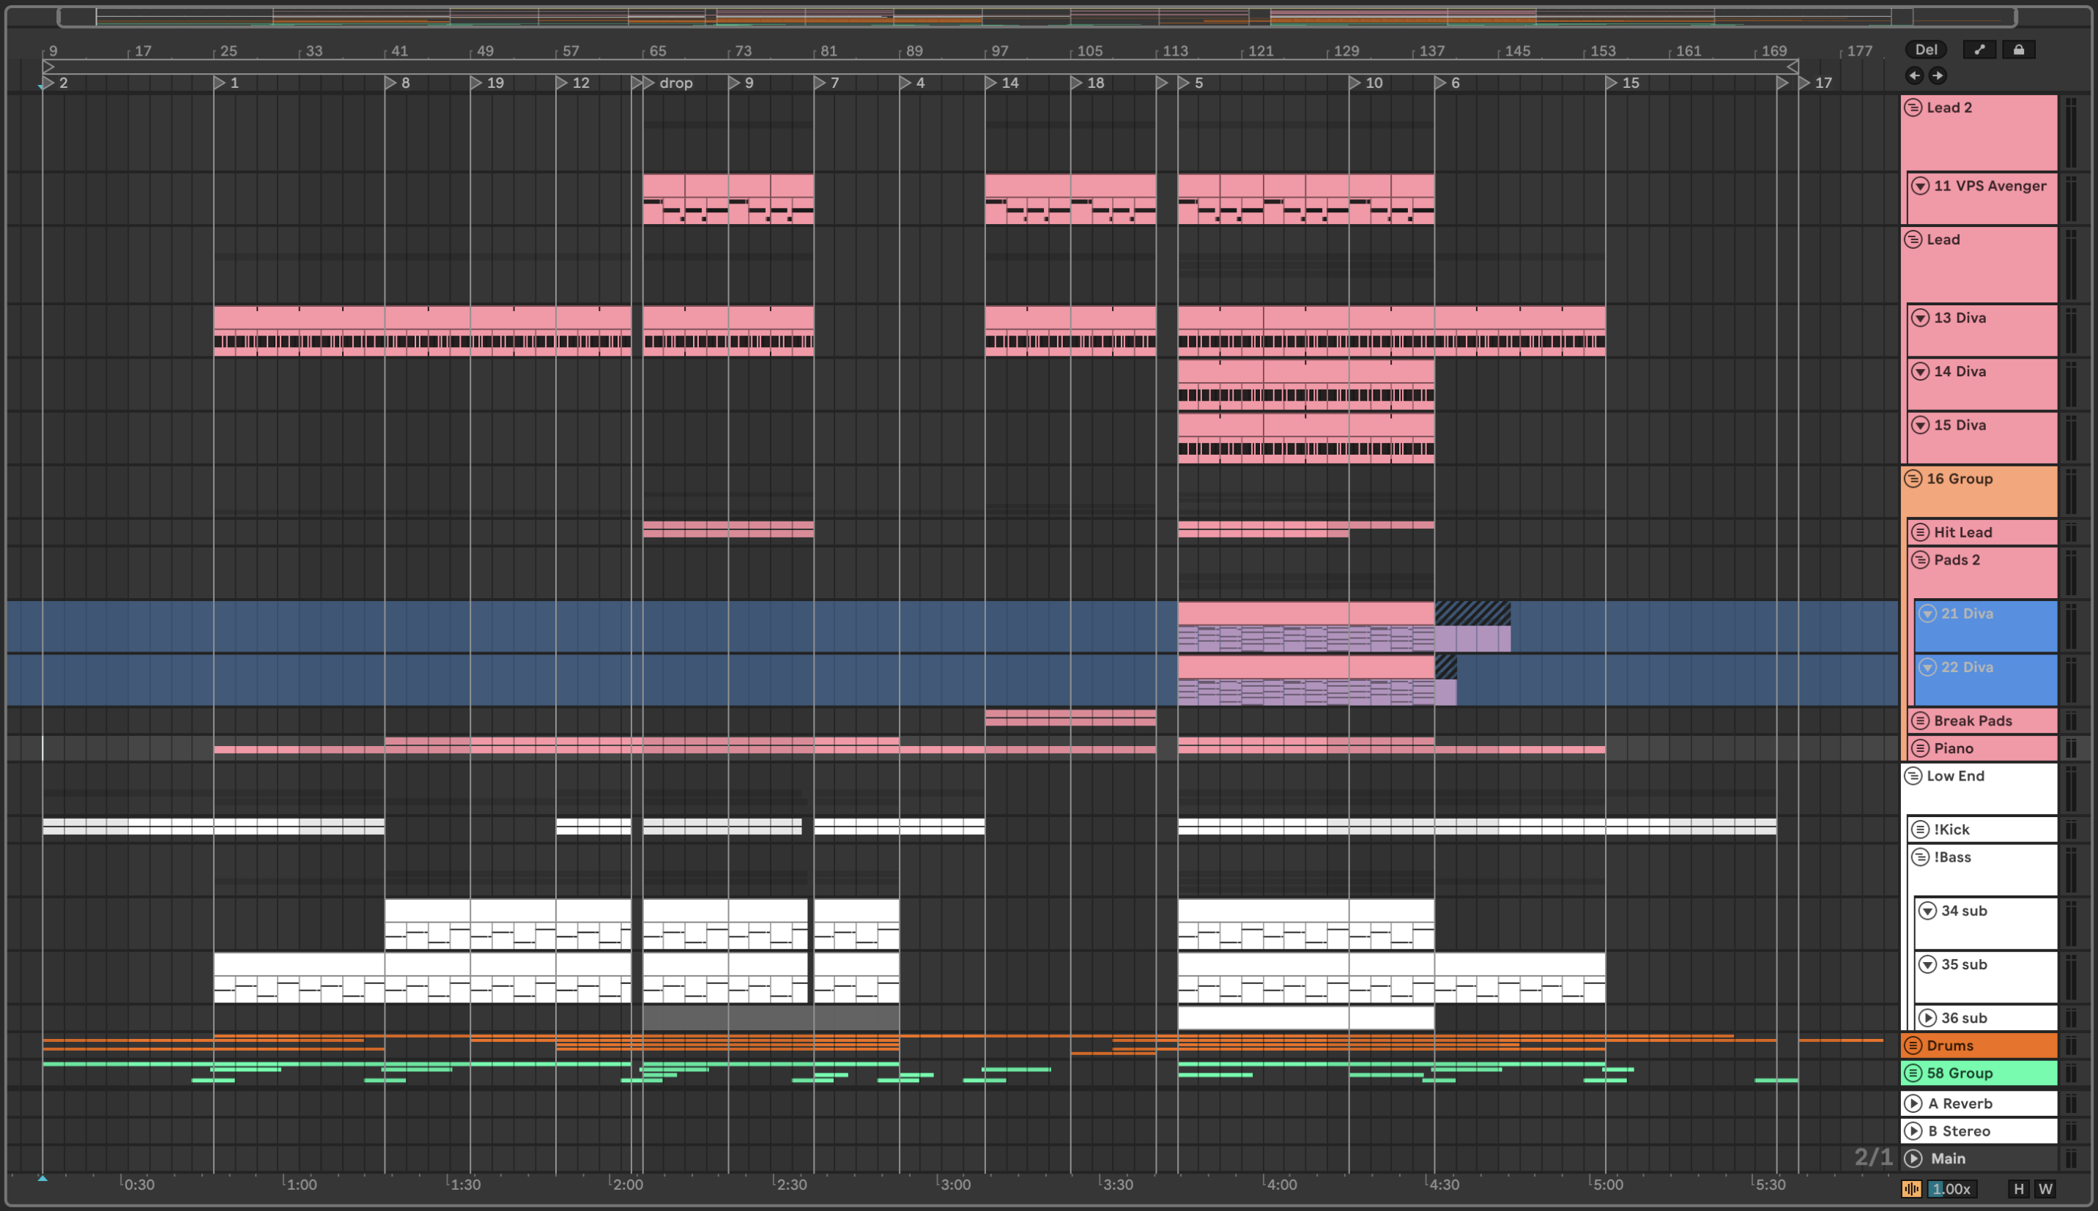
Task: Toggle the orange waveform follow icon
Action: pyautogui.click(x=1912, y=1188)
